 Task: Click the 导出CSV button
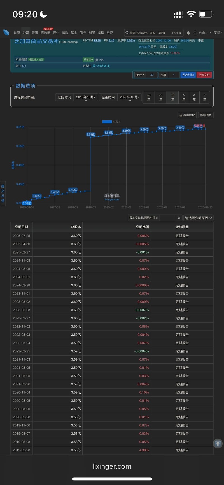pyautogui.click(x=187, y=115)
